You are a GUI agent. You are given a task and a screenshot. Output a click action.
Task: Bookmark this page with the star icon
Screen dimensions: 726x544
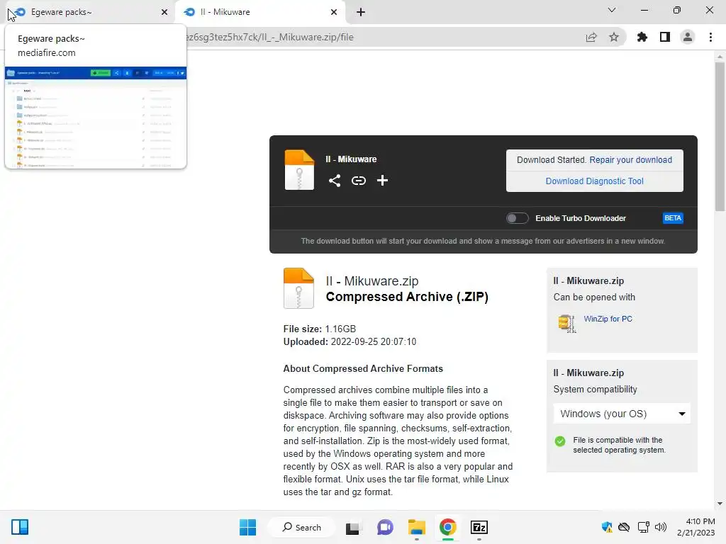click(x=613, y=37)
